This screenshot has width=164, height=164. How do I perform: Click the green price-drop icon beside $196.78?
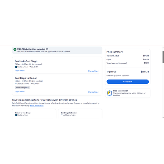click(x=15, y=49)
